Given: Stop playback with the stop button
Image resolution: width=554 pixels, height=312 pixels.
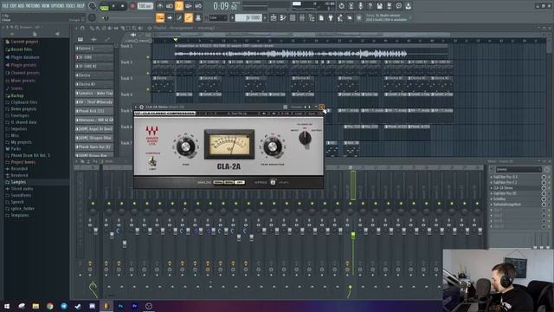Looking at the screenshot, I should pyautogui.click(x=122, y=6).
